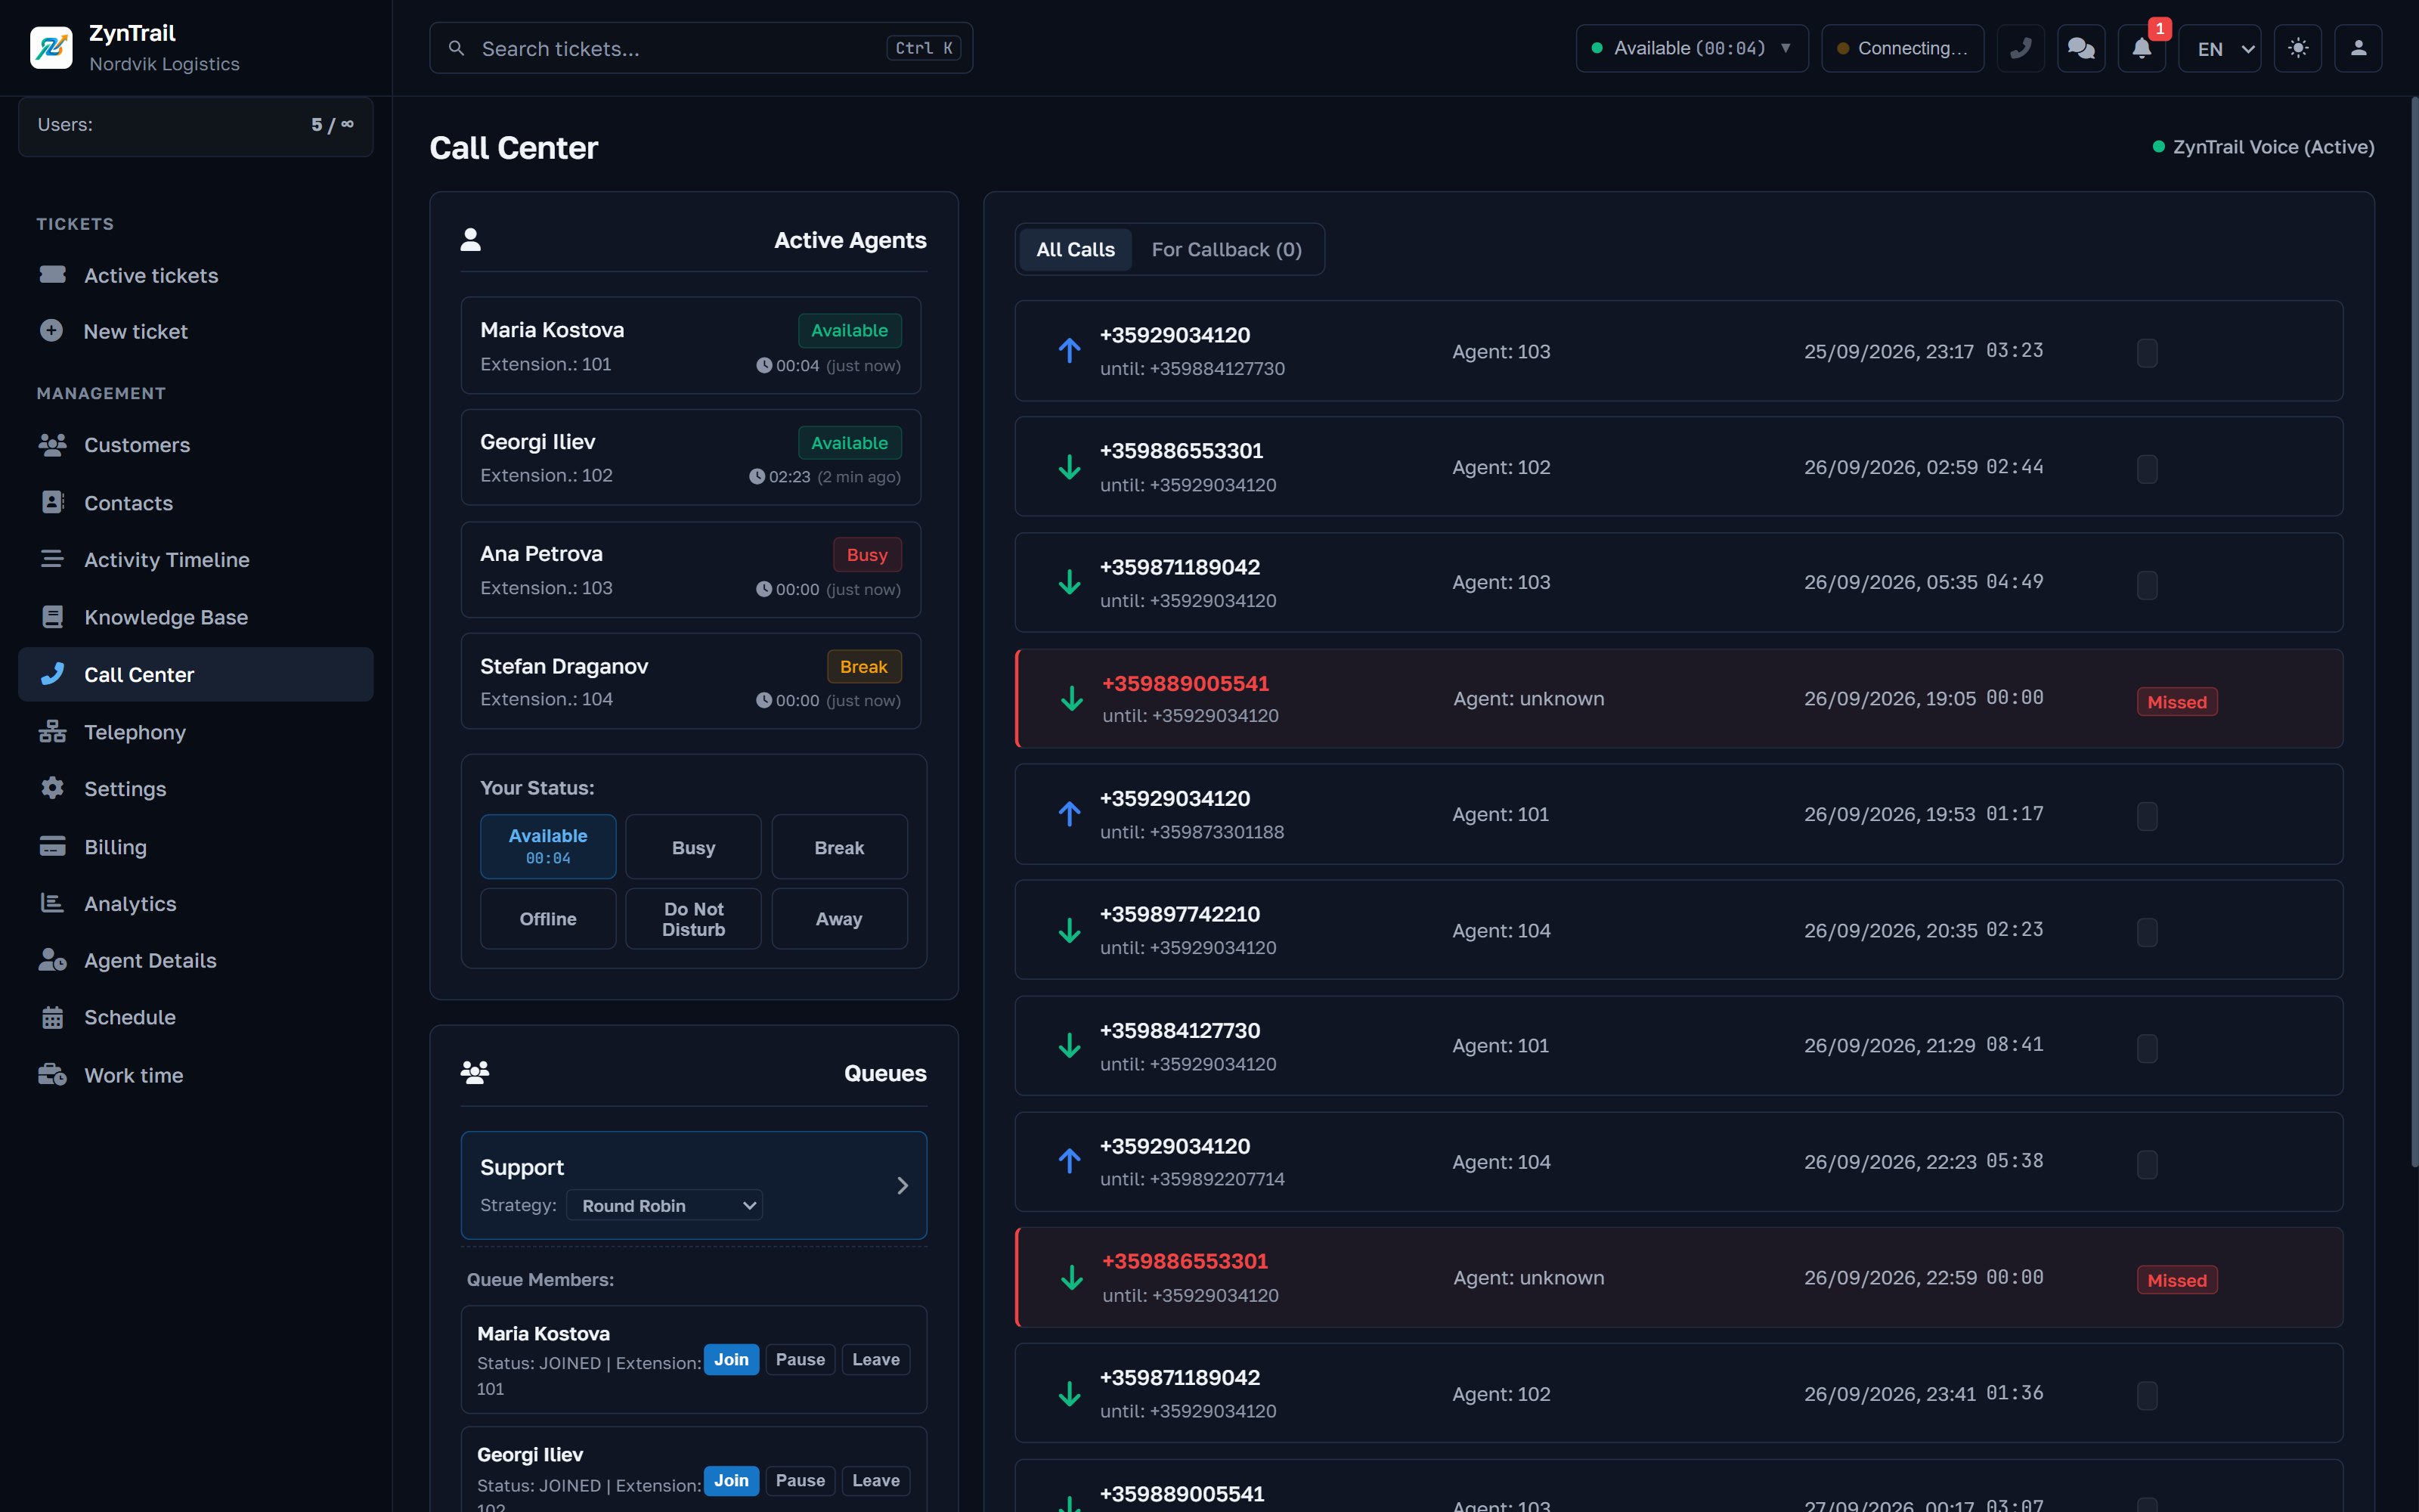Screen dimensions: 2419x1512
Task: Click the New ticket plus icon
Action: click(x=52, y=330)
